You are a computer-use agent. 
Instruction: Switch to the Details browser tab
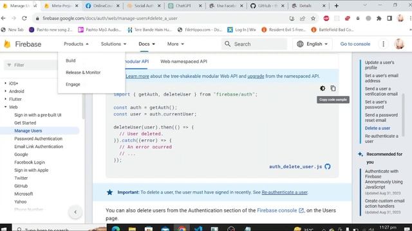[x=308, y=6]
